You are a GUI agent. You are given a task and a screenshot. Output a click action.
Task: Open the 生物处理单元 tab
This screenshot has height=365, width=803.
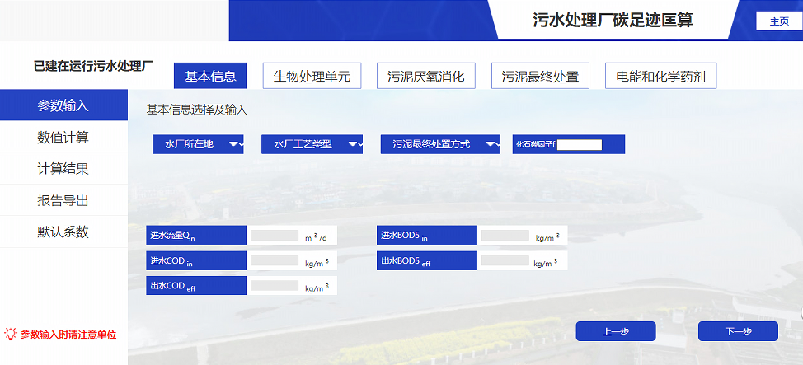pyautogui.click(x=312, y=77)
